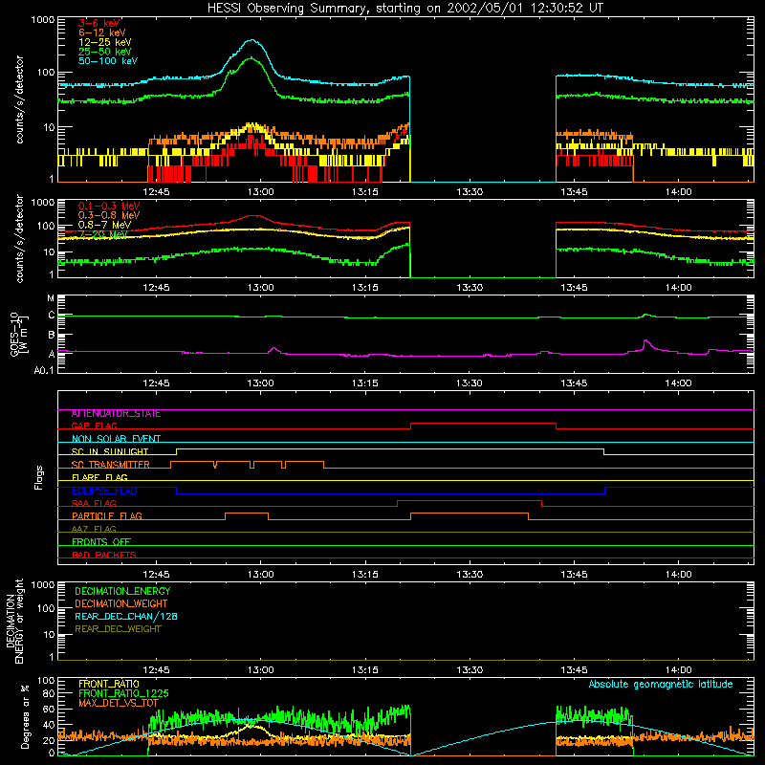Select the AAZ_FLAG label
Screen dimensions: 765x765
pos(94,529)
